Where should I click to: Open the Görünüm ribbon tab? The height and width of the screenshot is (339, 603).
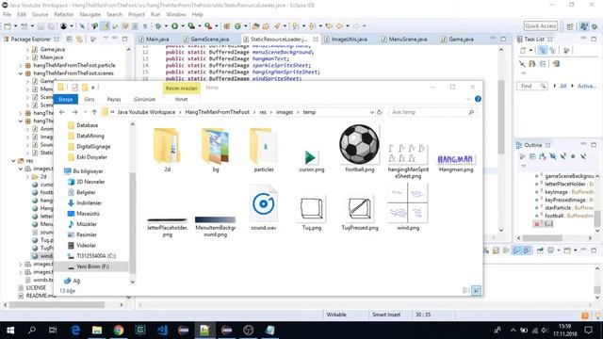tap(144, 99)
